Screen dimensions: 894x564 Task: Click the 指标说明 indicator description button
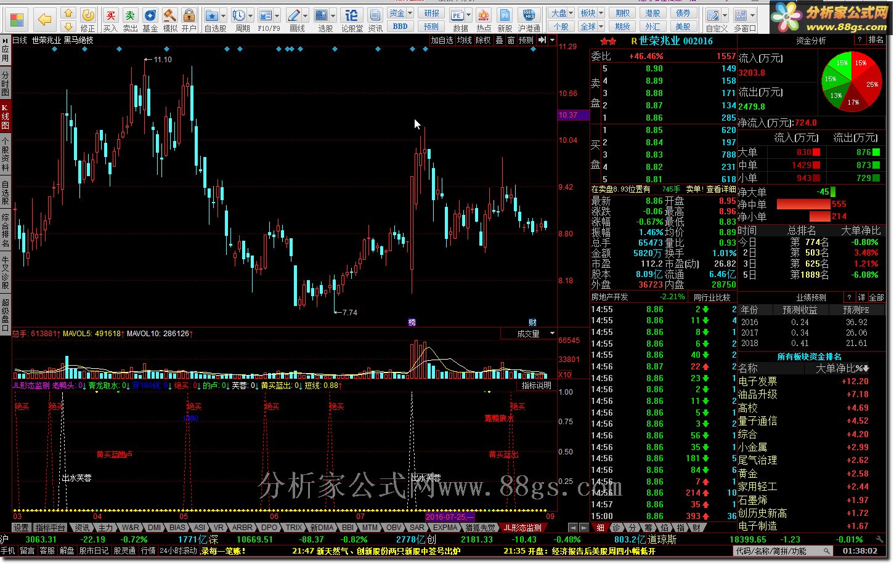(537, 386)
